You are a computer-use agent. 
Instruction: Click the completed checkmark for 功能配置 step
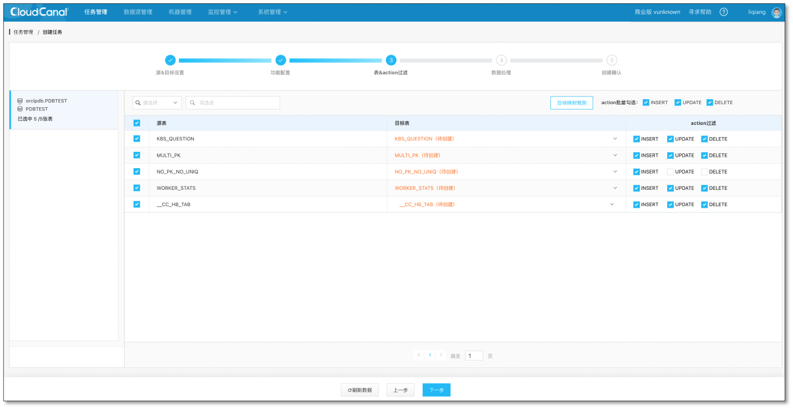[x=281, y=60]
